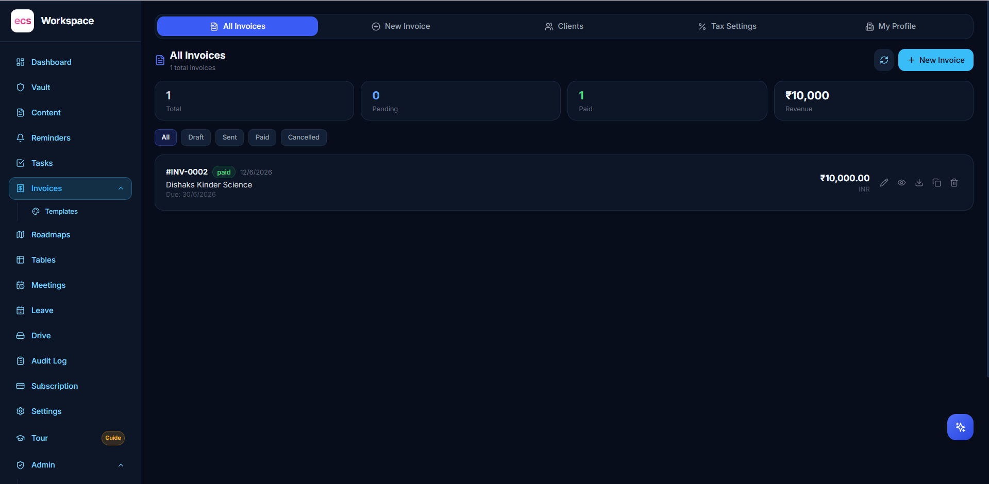Collapse the Admin section chevron
This screenshot has width=989, height=484.
click(x=121, y=465)
